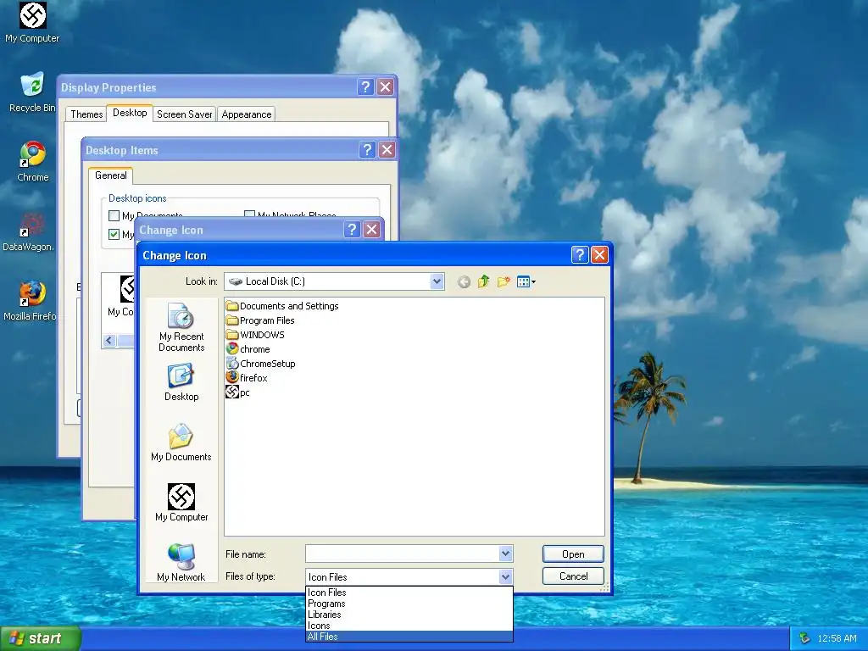Click the Chrome desktop shortcut

point(33,162)
